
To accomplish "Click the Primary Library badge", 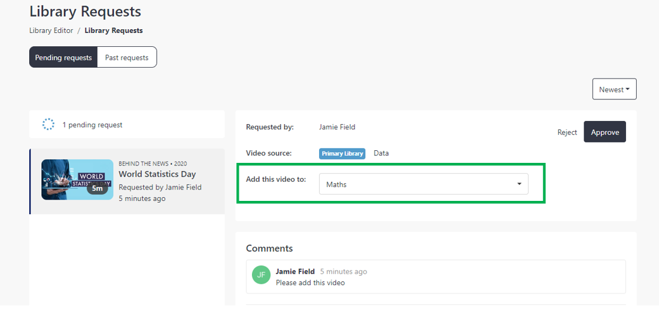I will pyautogui.click(x=342, y=153).
